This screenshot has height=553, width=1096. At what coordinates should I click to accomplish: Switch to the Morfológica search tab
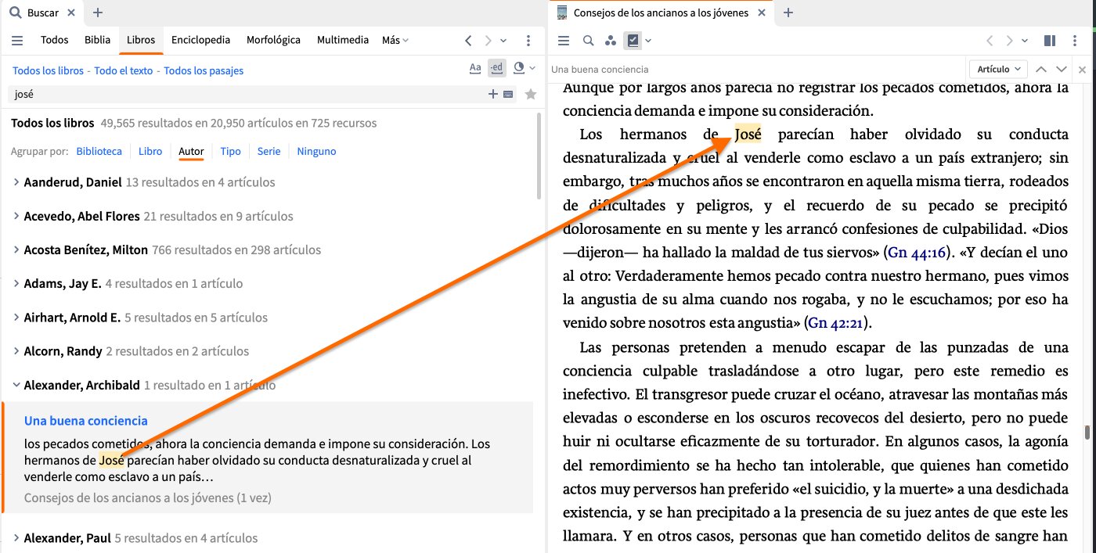pyautogui.click(x=273, y=40)
